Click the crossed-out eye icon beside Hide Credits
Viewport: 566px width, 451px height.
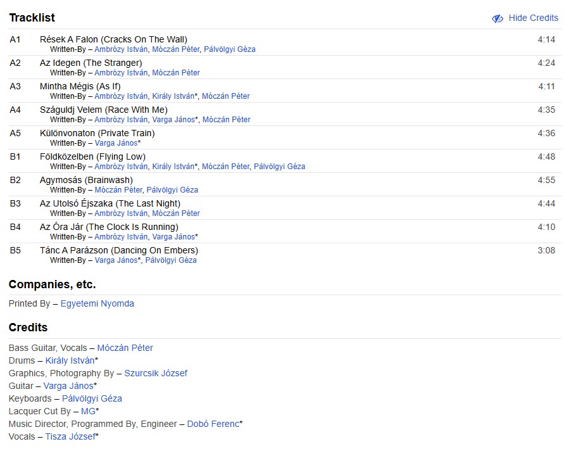(x=498, y=18)
